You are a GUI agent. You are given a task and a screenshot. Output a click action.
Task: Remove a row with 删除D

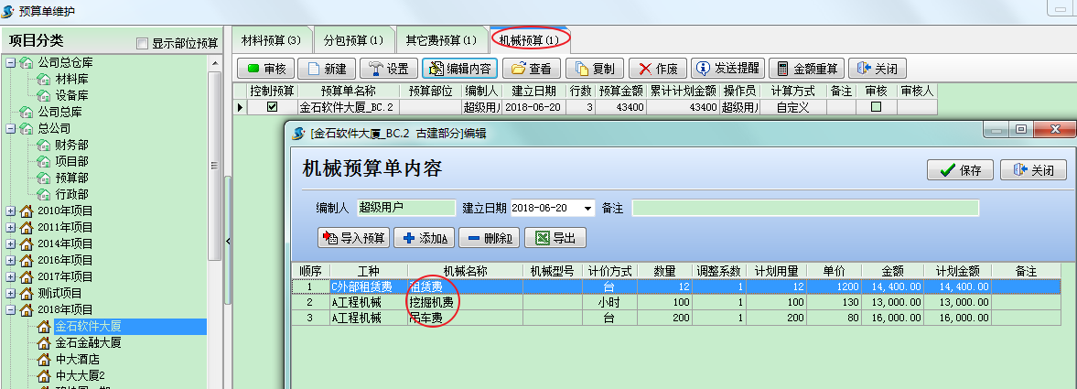click(x=489, y=238)
